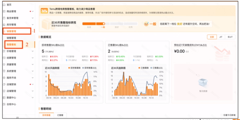Image resolution: width=240 pixels, height=120 pixels.
Task: Toggle 即将售罄占比 legend series
Action: point(89,68)
